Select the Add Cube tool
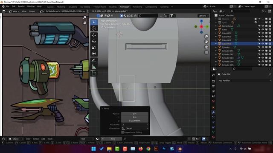This screenshot has width=273, height=153. coord(94,74)
